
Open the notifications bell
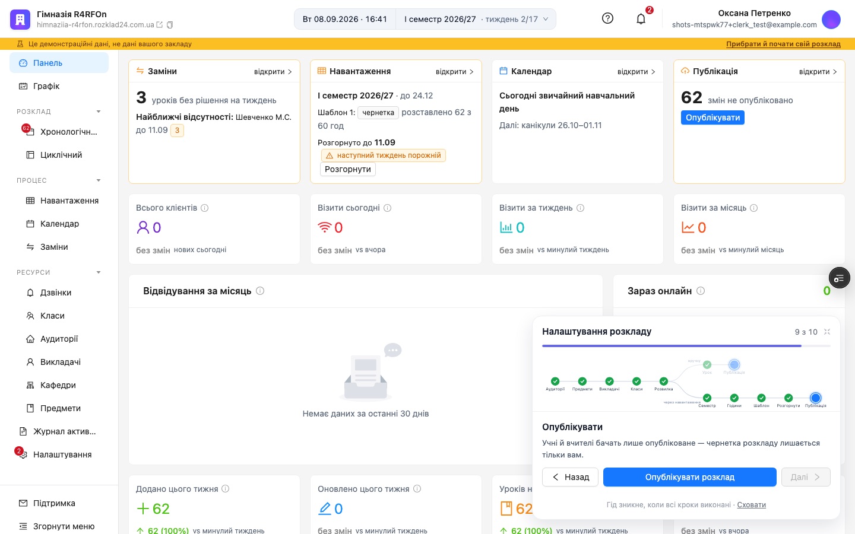[641, 19]
